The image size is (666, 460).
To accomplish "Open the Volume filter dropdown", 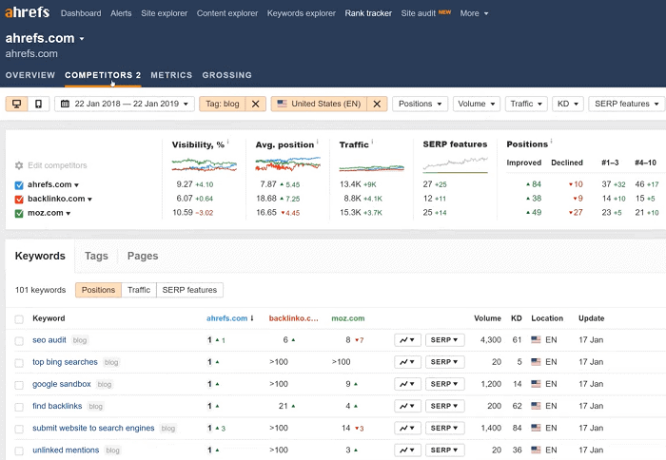I will 476,104.
